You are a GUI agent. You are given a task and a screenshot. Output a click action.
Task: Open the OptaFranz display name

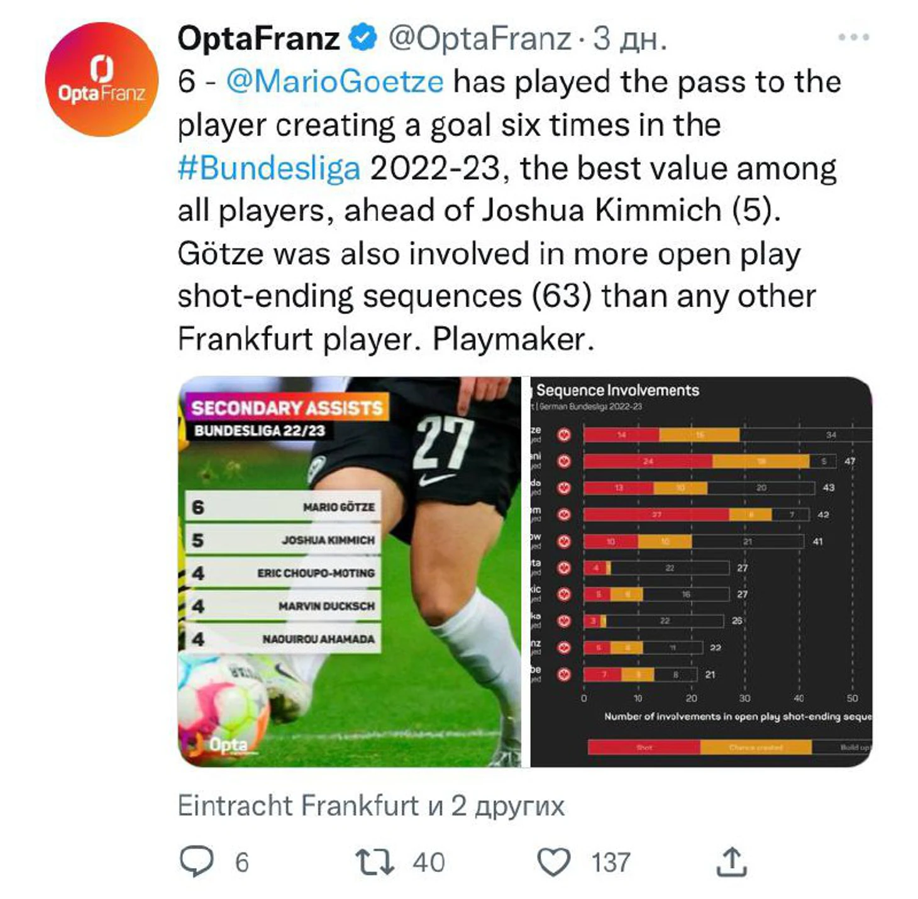[259, 38]
